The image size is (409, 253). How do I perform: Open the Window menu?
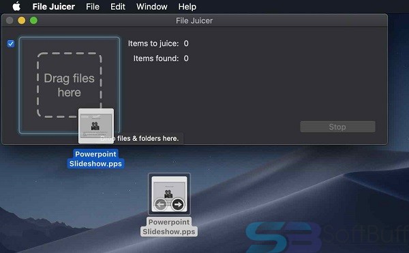point(152,7)
